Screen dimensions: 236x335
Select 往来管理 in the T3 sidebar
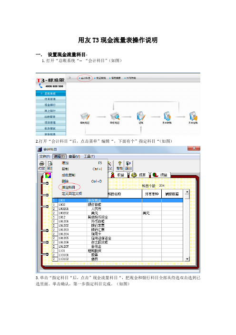[x=51, y=99]
